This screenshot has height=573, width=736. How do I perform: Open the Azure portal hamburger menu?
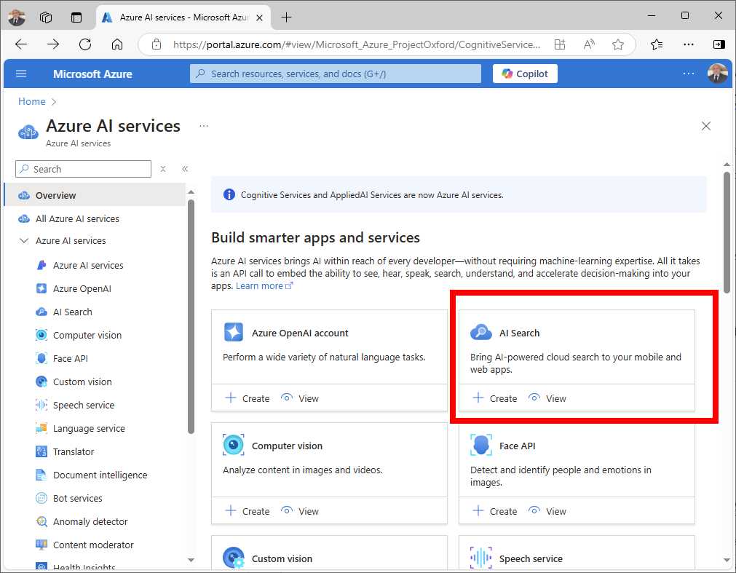pos(21,74)
